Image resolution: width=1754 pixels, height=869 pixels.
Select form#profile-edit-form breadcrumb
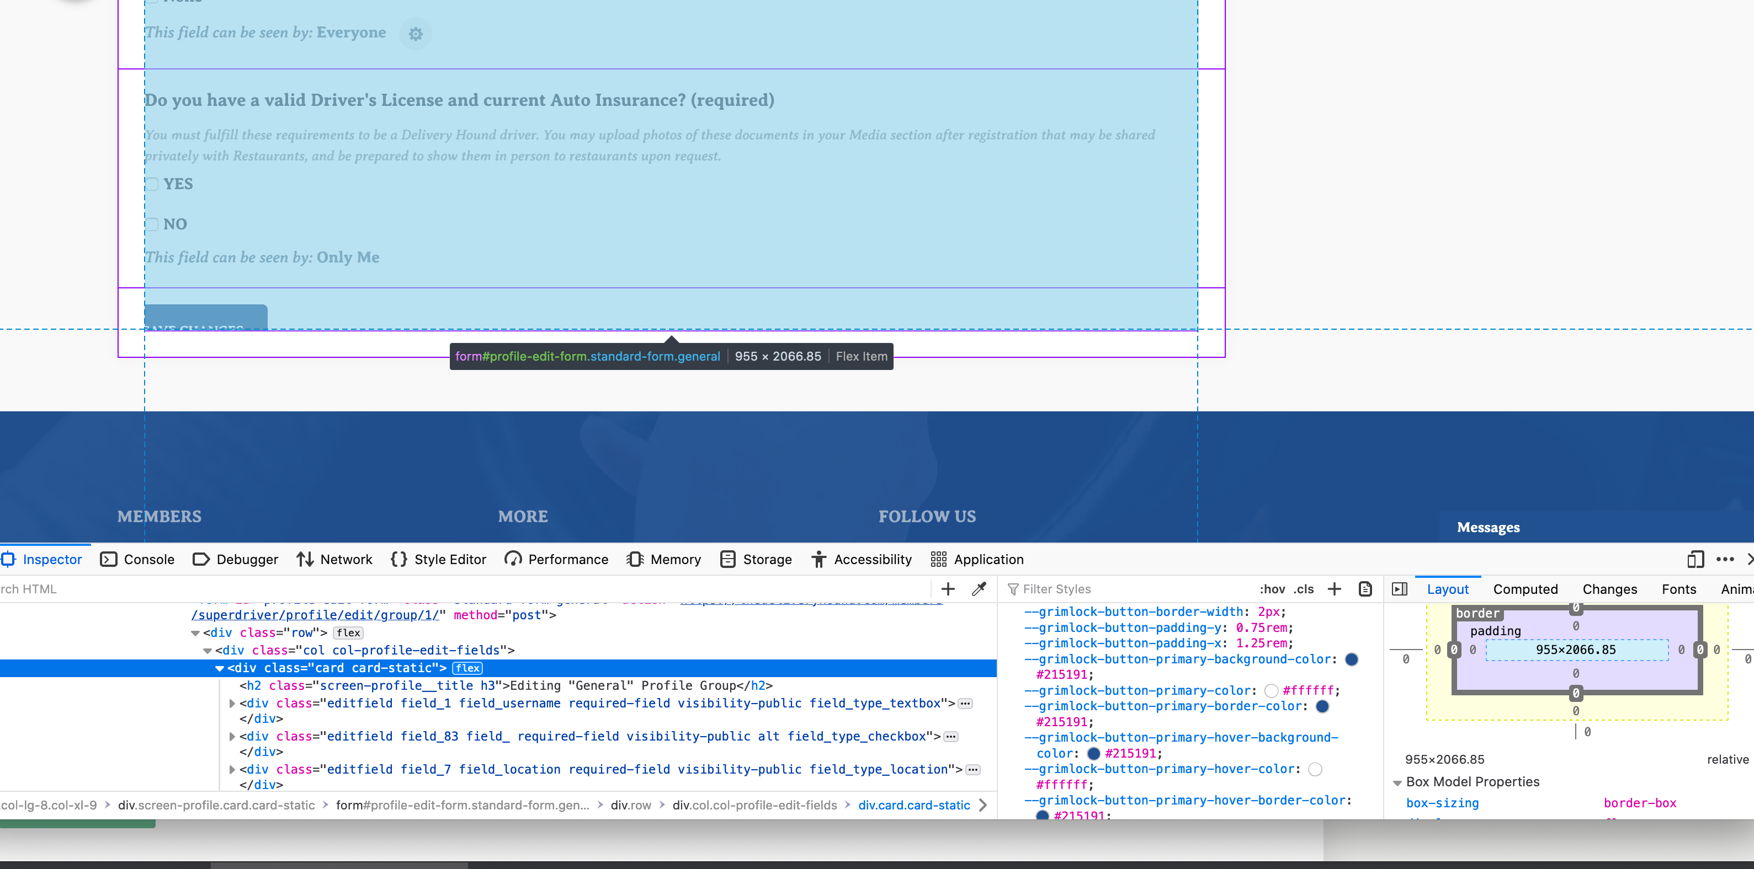tap(463, 805)
